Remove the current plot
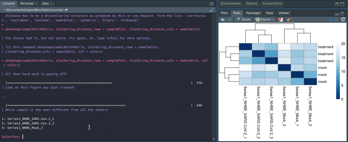Viewport: 348px width, 142px height. (x=281, y=20)
